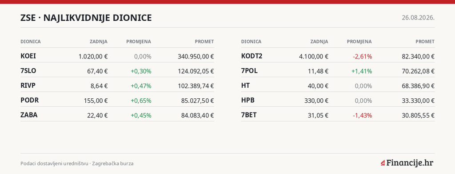Sort left table by ZADNJA column
Viewport: 455px width, 174px height.
click(98, 42)
